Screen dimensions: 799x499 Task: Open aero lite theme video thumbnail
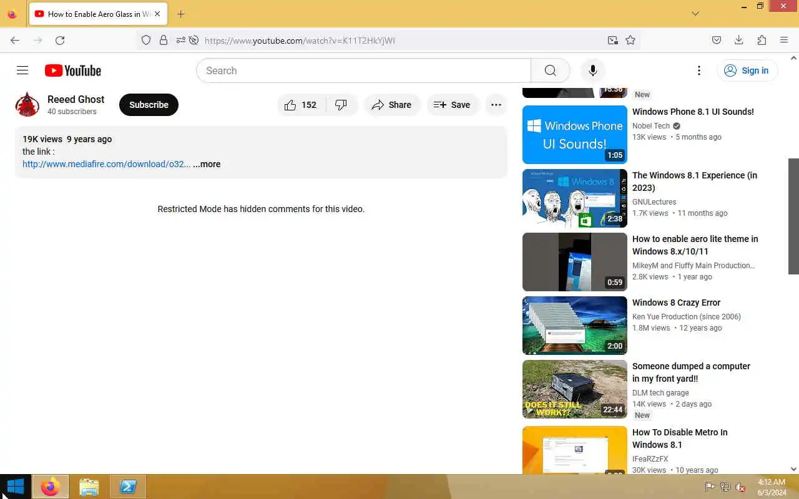pos(574,261)
